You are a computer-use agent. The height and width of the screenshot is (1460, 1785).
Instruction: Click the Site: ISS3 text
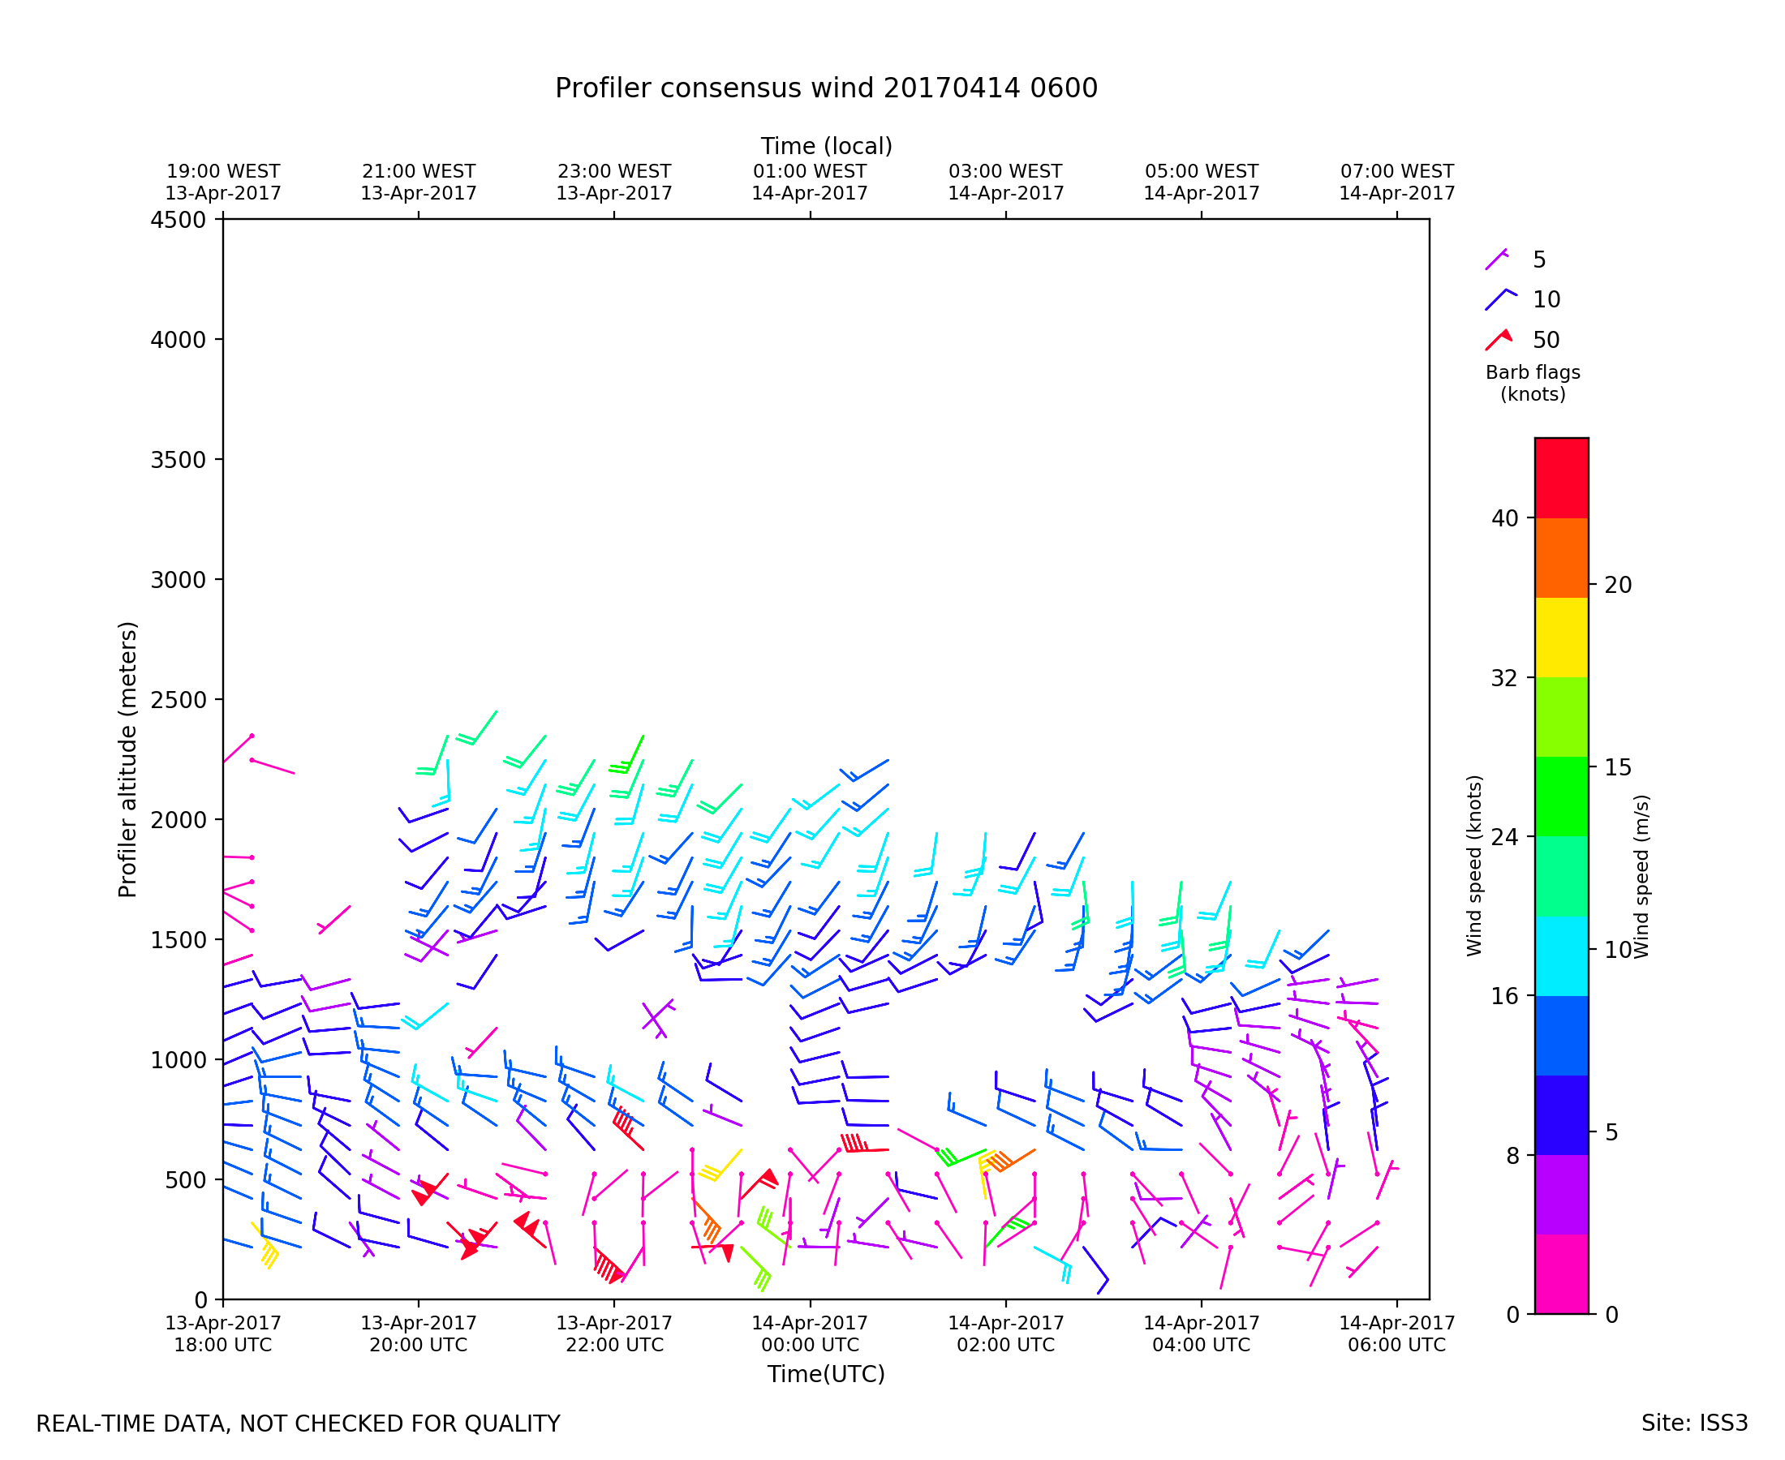1694,1423
